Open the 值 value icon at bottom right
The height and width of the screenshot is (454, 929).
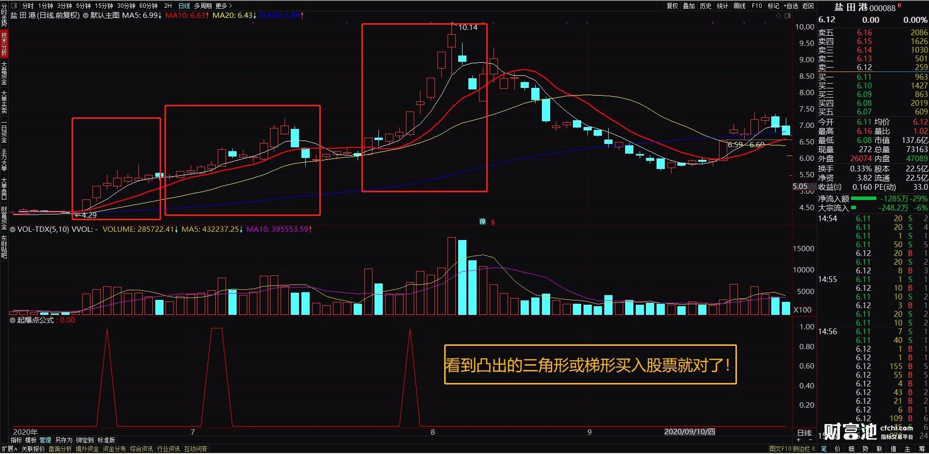[894, 449]
